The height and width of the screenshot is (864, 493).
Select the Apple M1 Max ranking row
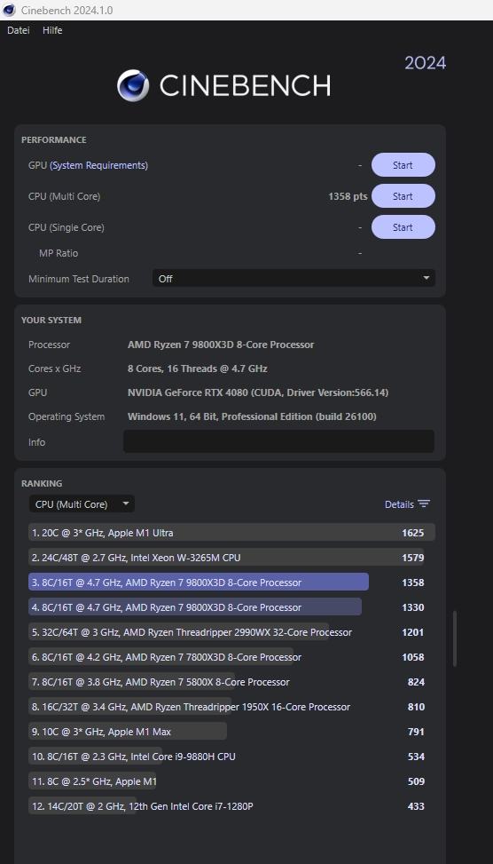231,731
